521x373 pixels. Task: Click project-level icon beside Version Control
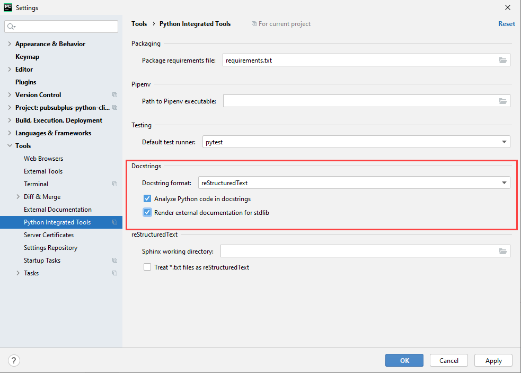pos(114,95)
